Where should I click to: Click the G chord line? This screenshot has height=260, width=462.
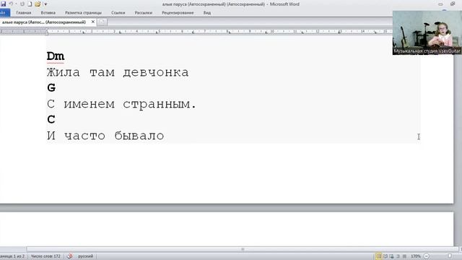[x=51, y=88]
